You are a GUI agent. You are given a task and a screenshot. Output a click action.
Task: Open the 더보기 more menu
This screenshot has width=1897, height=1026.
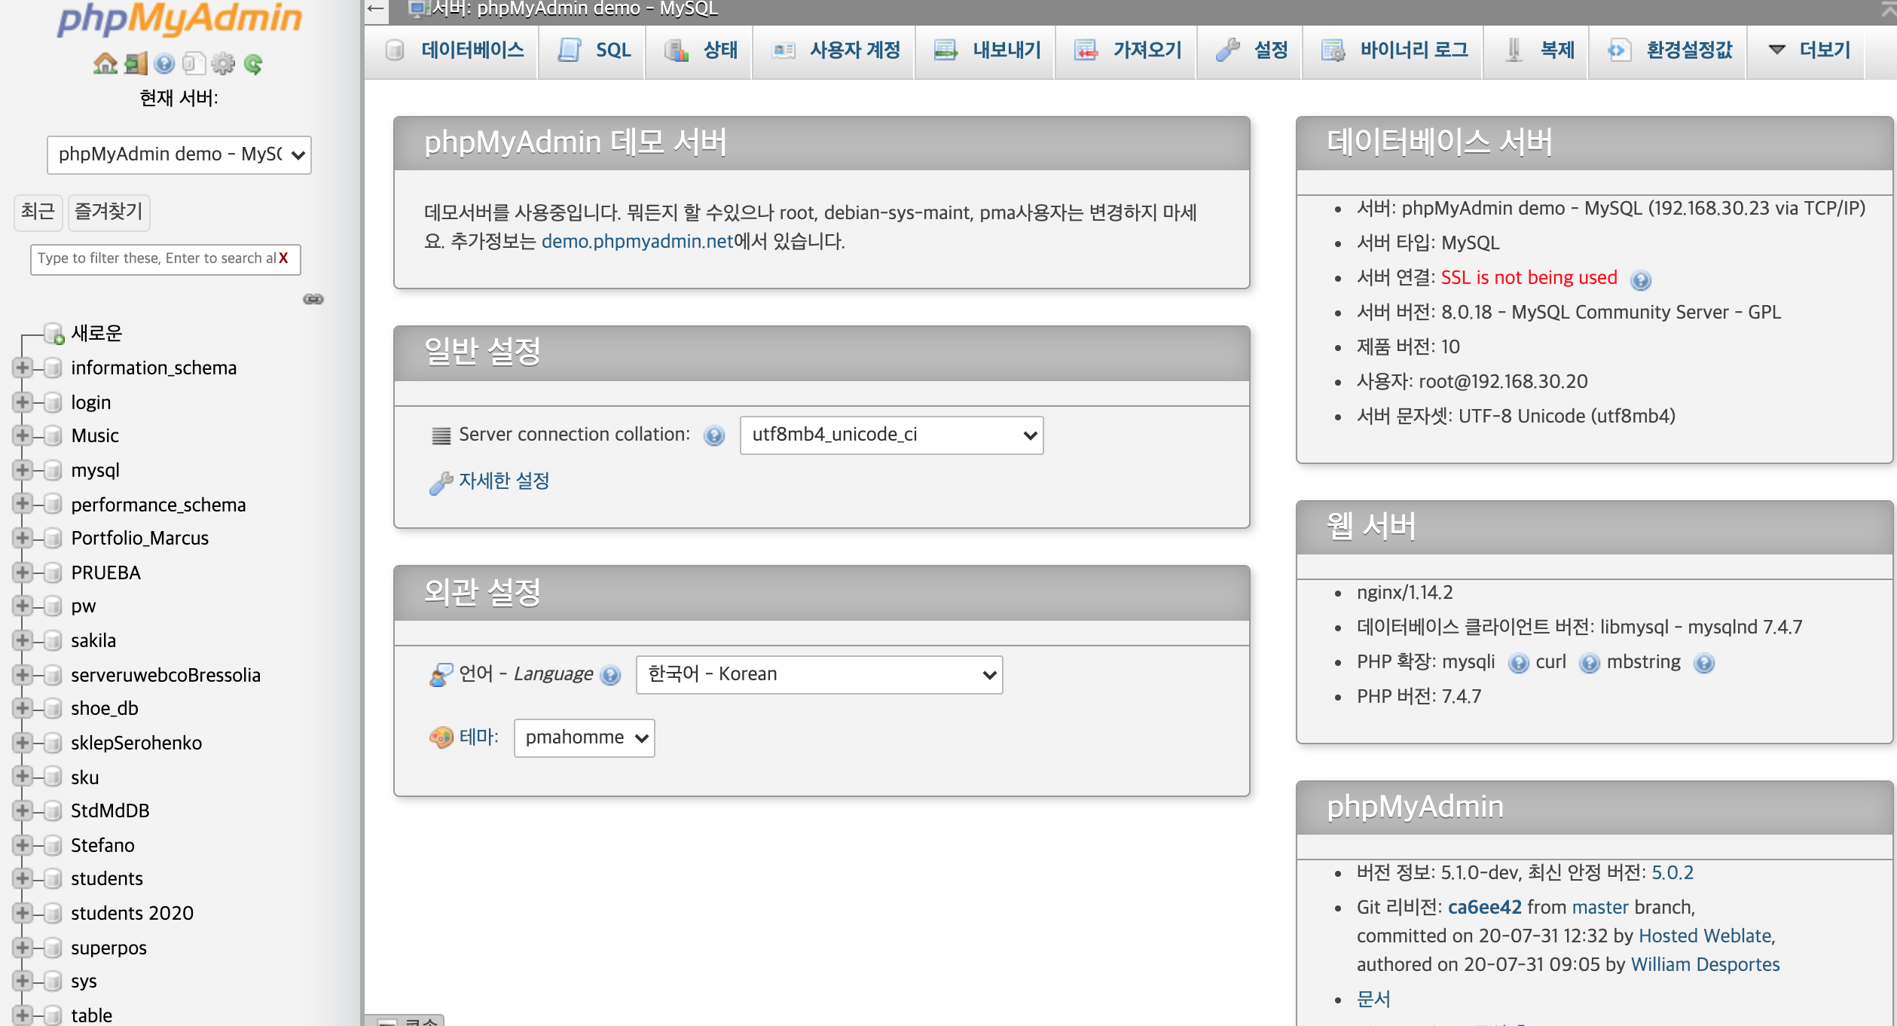1808,50
